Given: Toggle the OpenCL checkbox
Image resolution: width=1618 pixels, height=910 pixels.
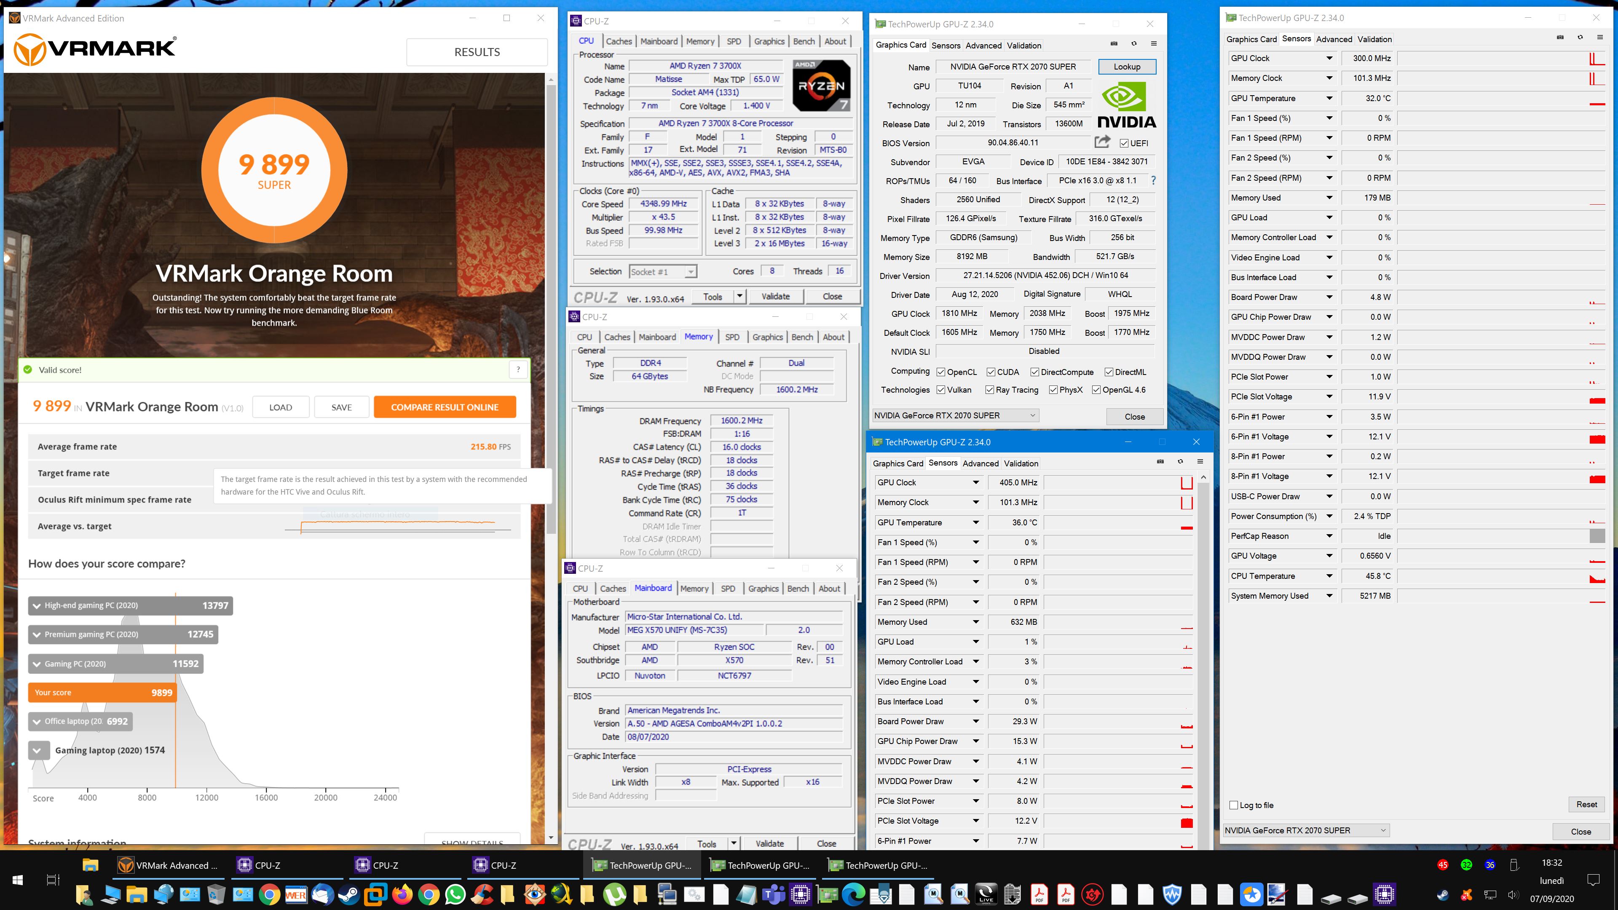Looking at the screenshot, I should tap(941, 372).
